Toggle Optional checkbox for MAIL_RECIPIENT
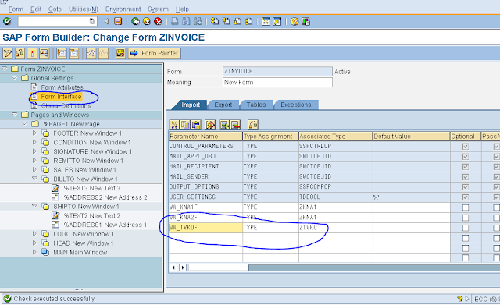Viewport: 500px width, 305px height. [466, 166]
